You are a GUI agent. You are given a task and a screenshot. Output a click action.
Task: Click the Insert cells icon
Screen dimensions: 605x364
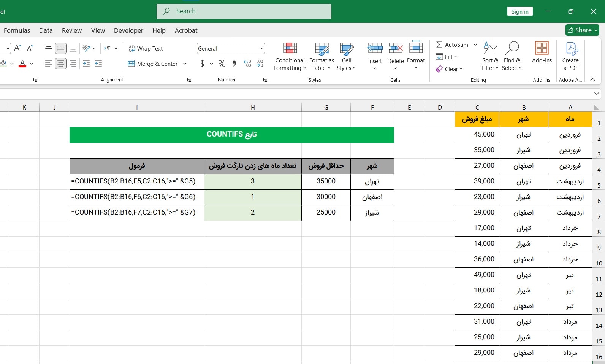point(375,48)
